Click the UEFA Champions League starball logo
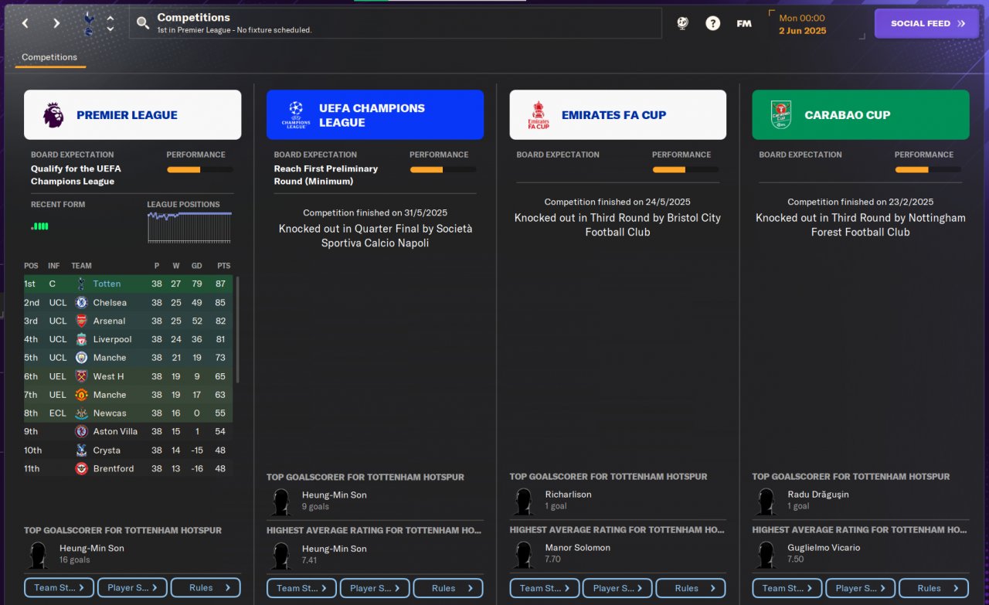The image size is (989, 605). point(296,115)
